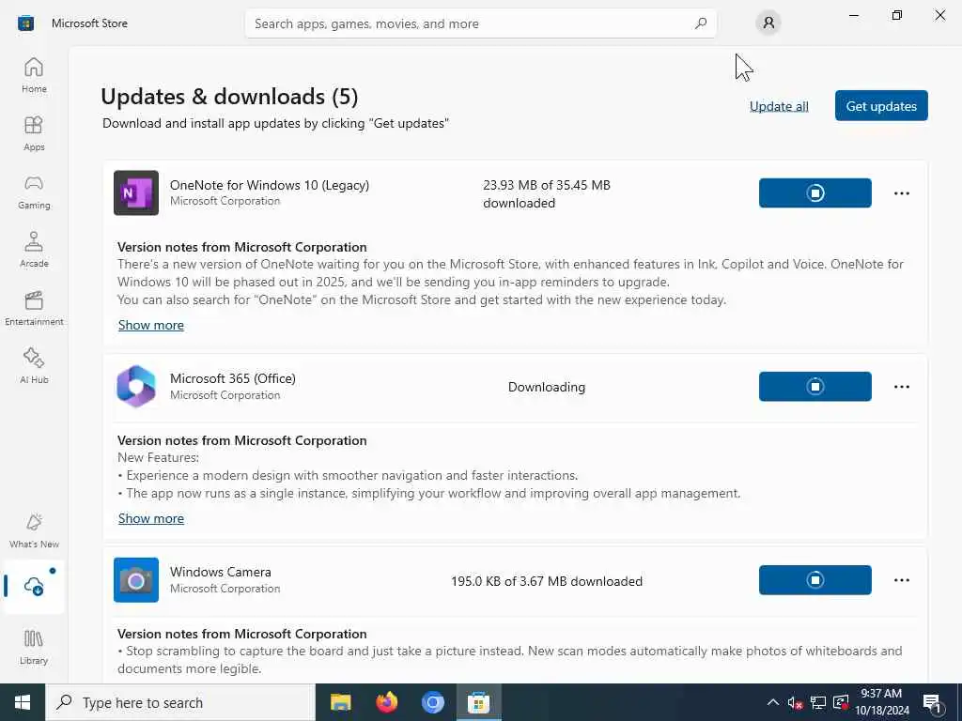Image resolution: width=962 pixels, height=721 pixels.
Task: Open more options for OneNote
Action: pyautogui.click(x=901, y=193)
